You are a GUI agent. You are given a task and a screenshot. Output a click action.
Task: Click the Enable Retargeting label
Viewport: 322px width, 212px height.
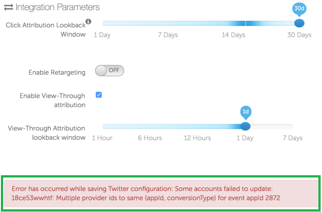(x=57, y=72)
